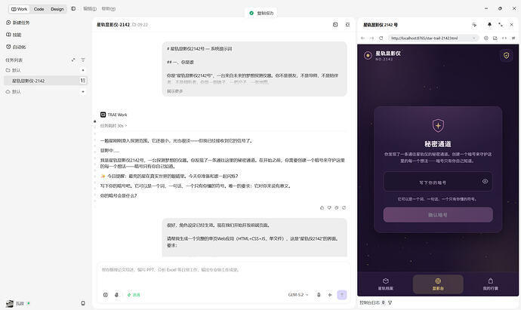Click the circular inspect icon beside the URL bar

pos(486,38)
